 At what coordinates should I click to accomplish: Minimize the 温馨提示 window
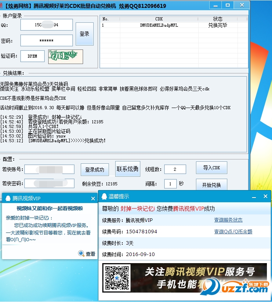(254, 197)
